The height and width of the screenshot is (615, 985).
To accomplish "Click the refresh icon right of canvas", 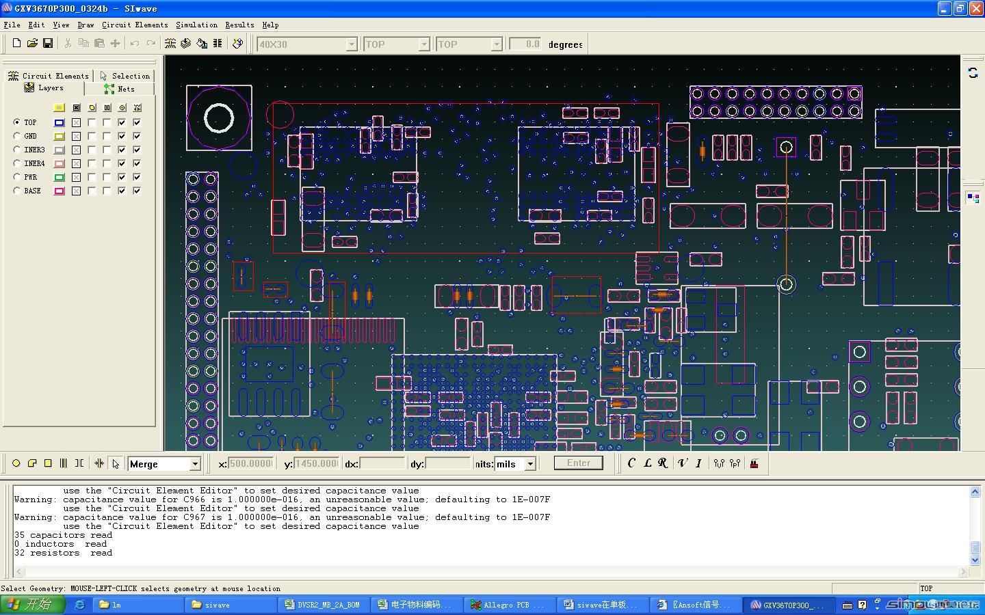I will click(x=973, y=72).
